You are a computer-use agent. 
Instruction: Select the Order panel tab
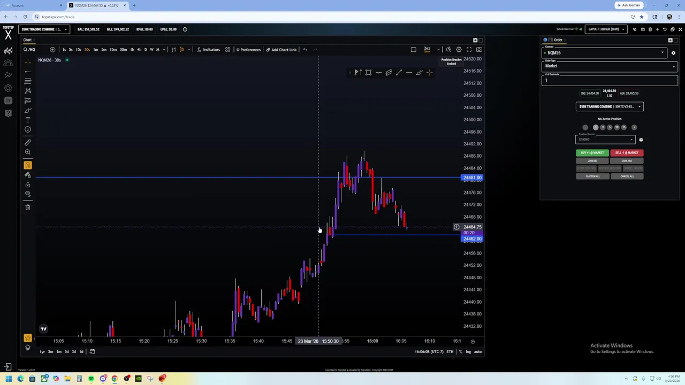pos(558,40)
